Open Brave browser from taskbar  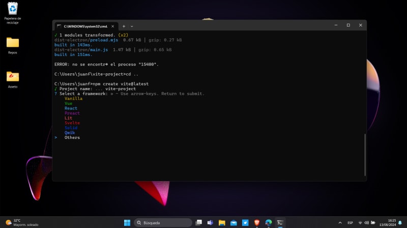[257, 222]
